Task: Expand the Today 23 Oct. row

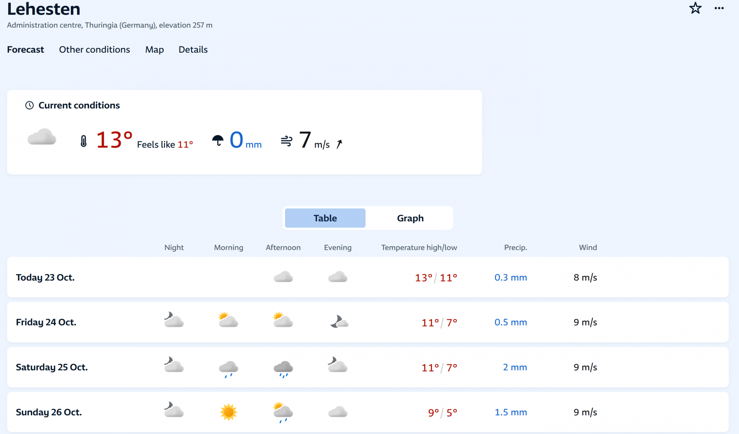Action: point(45,277)
